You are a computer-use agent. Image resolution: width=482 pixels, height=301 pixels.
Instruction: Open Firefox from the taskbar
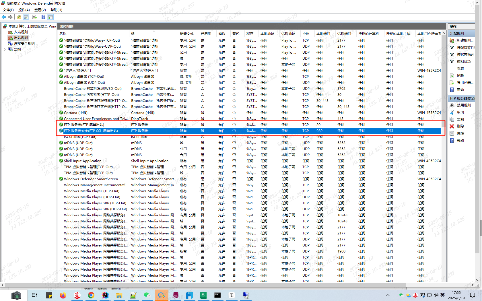63,295
